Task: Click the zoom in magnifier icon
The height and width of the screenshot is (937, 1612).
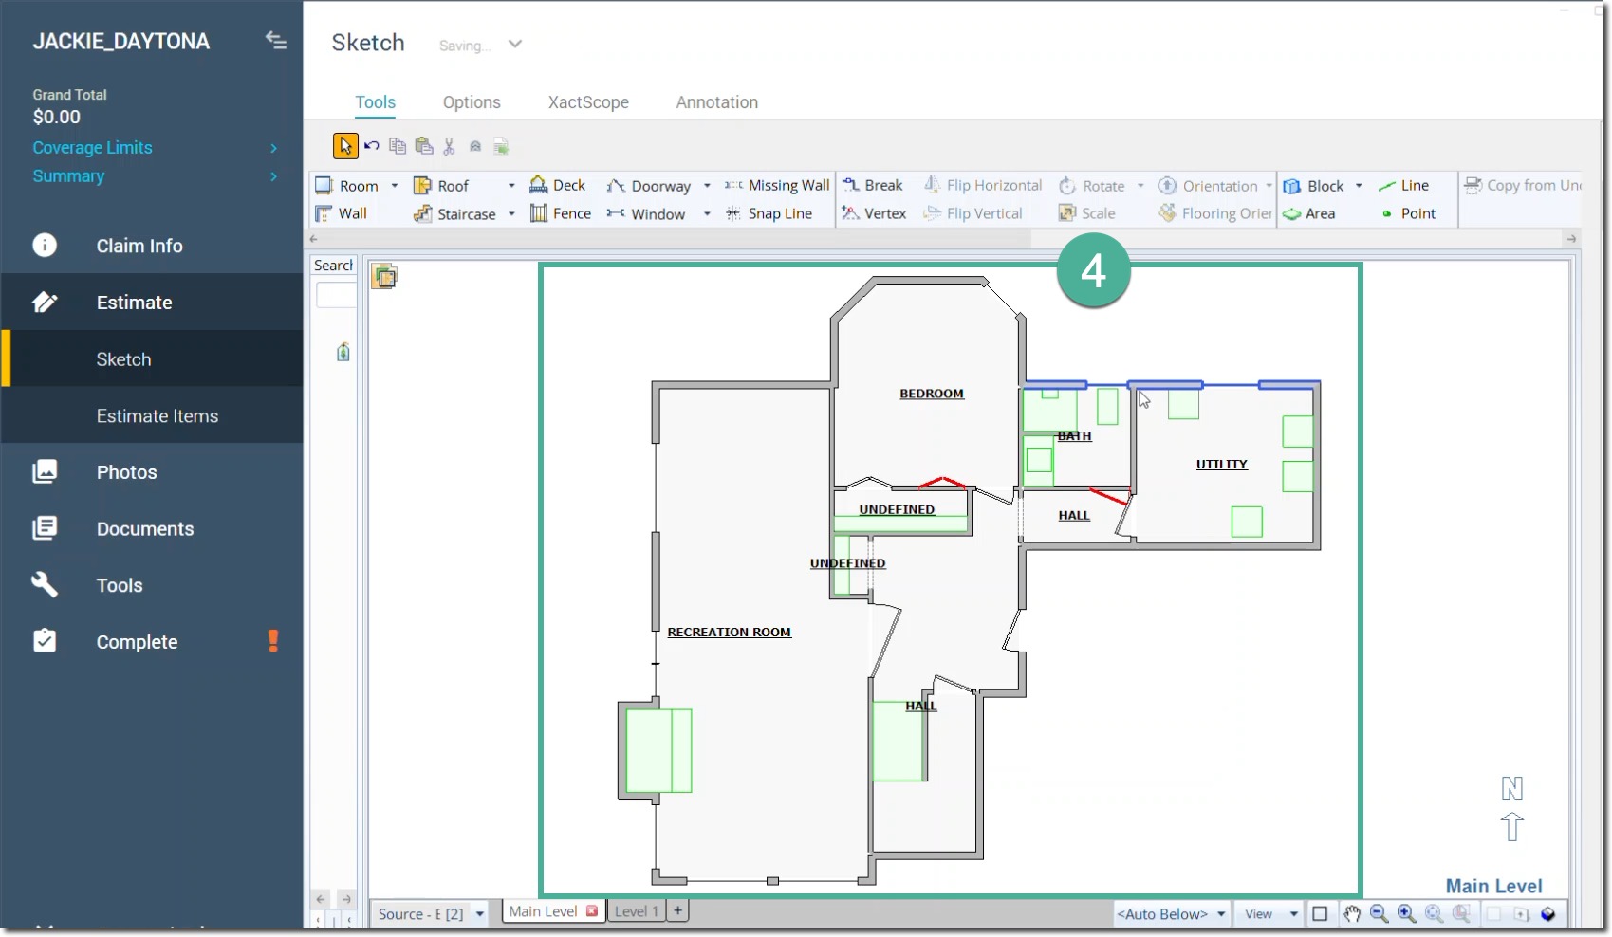Action: (1407, 914)
